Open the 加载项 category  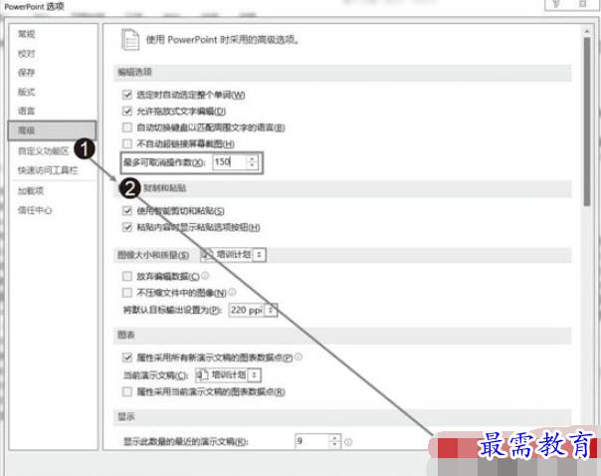click(30, 190)
